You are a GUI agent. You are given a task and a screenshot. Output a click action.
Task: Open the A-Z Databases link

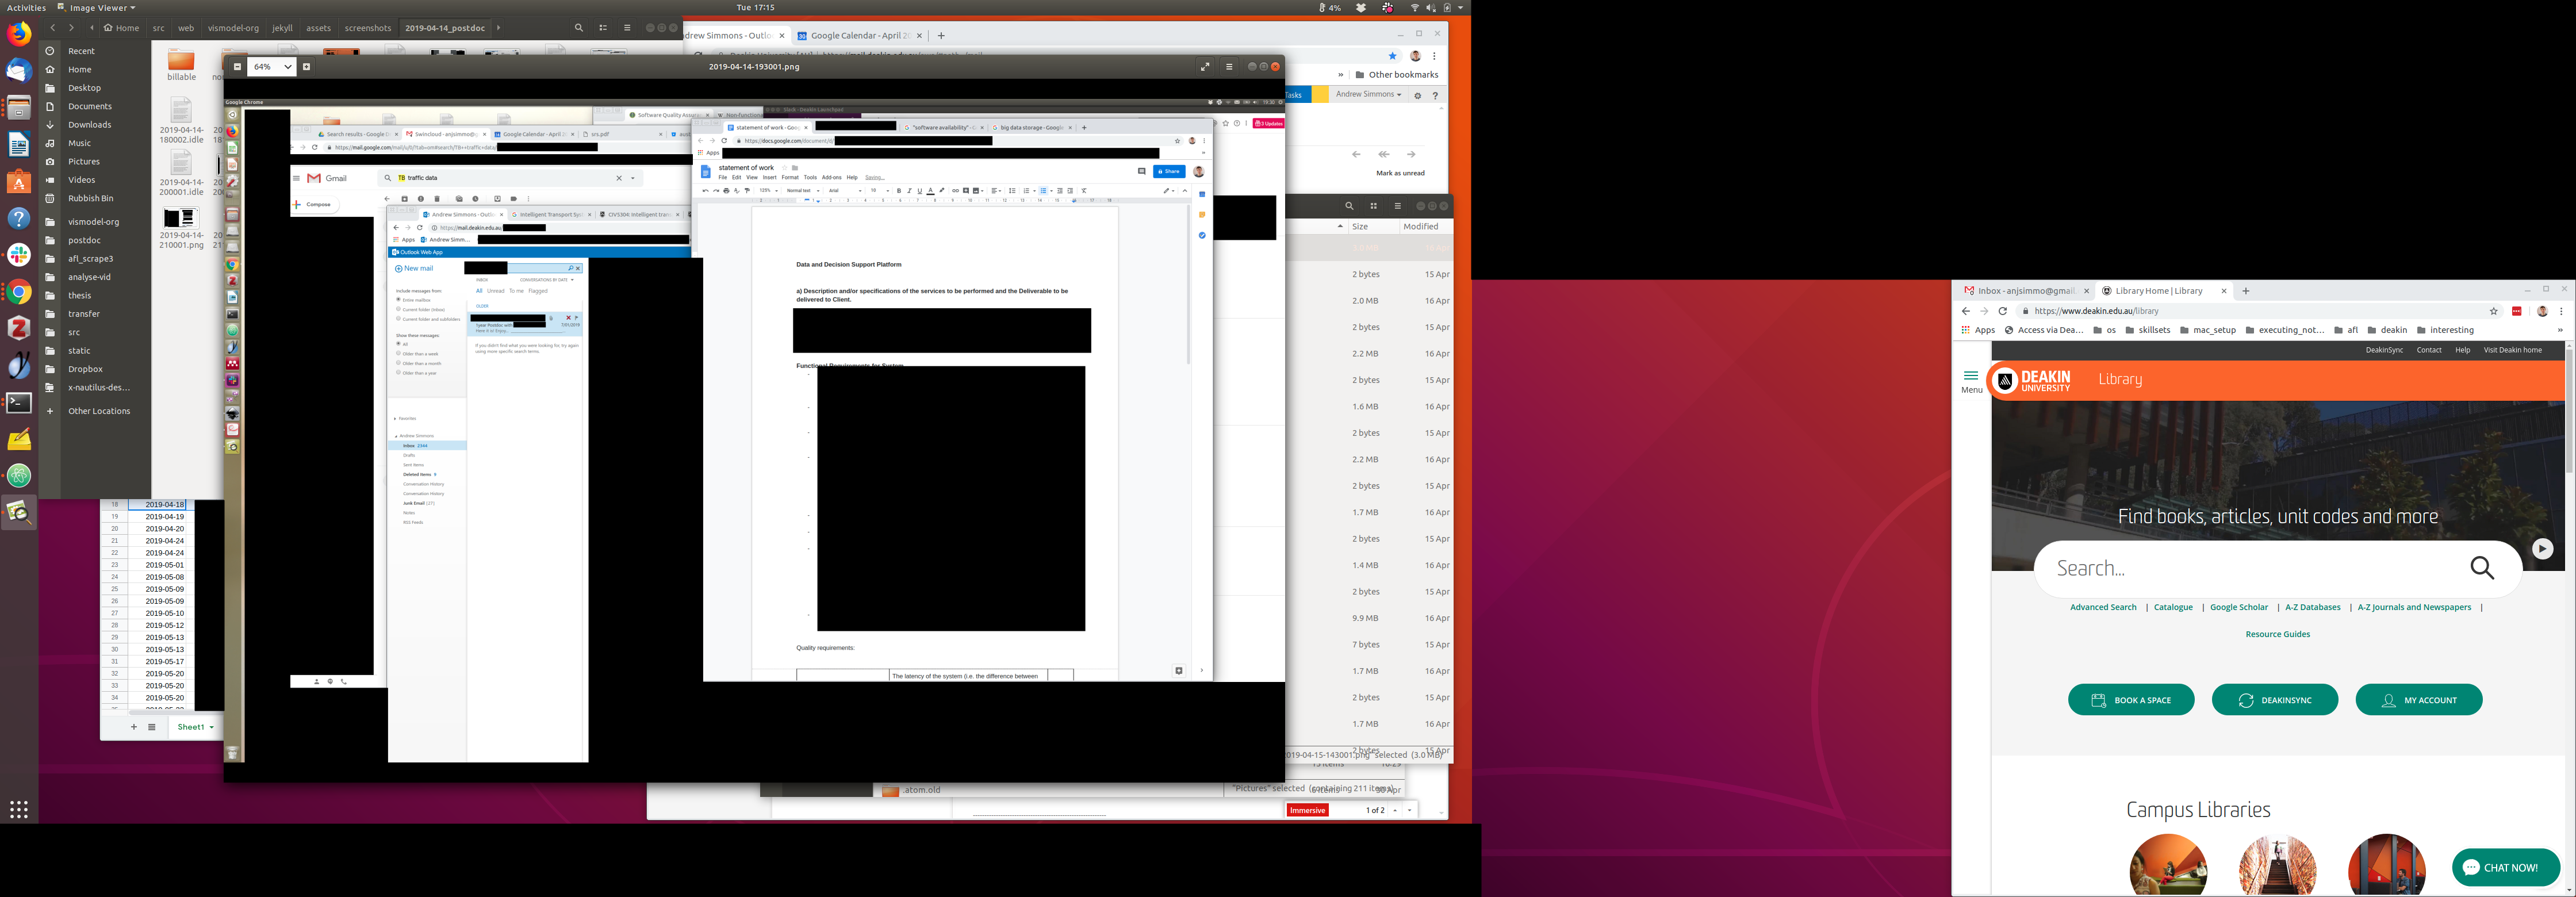[x=2312, y=607]
